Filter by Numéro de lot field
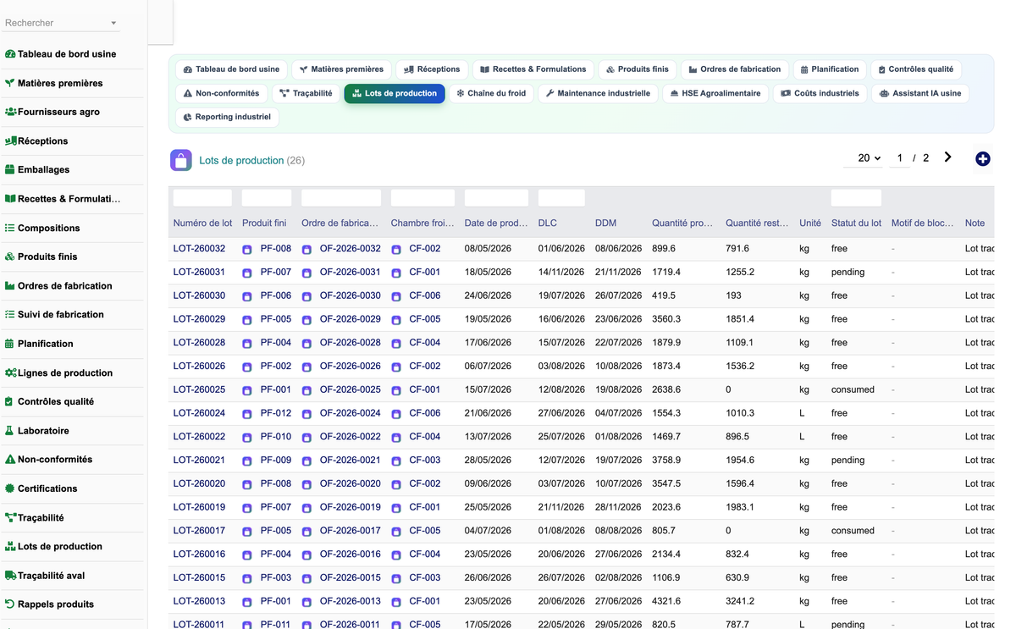Screen dimensions: 1016x629 pyautogui.click(x=202, y=198)
